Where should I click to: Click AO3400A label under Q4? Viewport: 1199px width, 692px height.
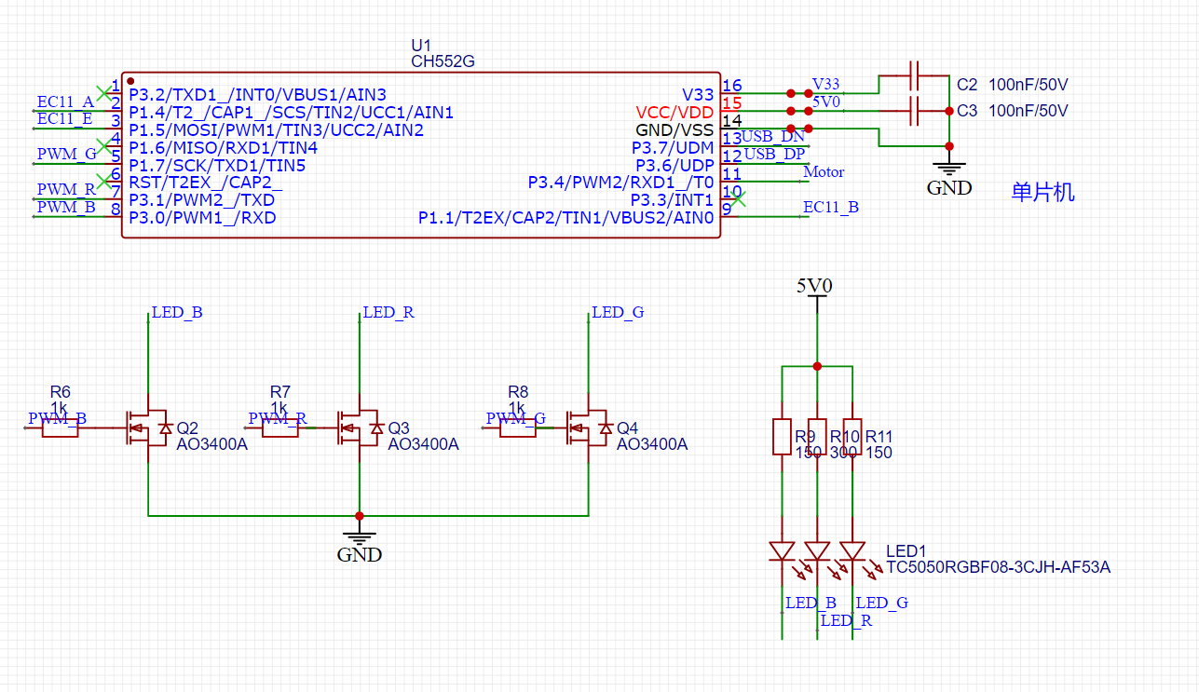pos(652,444)
